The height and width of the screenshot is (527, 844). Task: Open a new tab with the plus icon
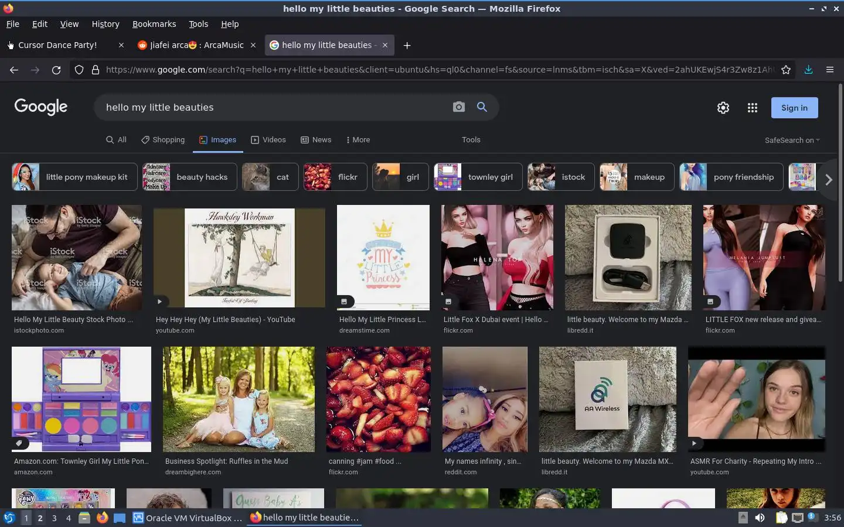[x=407, y=45]
